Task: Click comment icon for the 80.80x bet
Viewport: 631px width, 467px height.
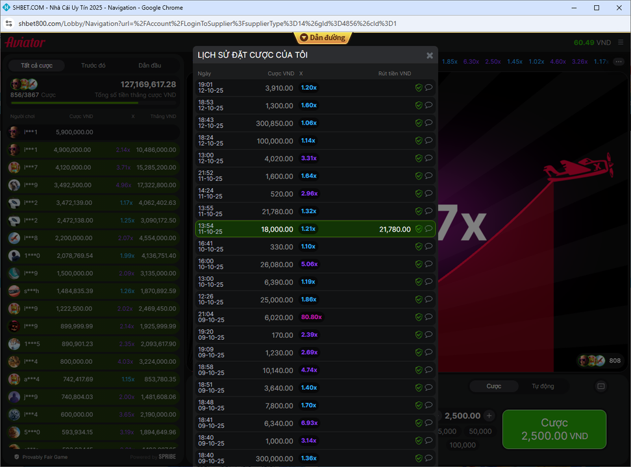Action: click(x=428, y=317)
